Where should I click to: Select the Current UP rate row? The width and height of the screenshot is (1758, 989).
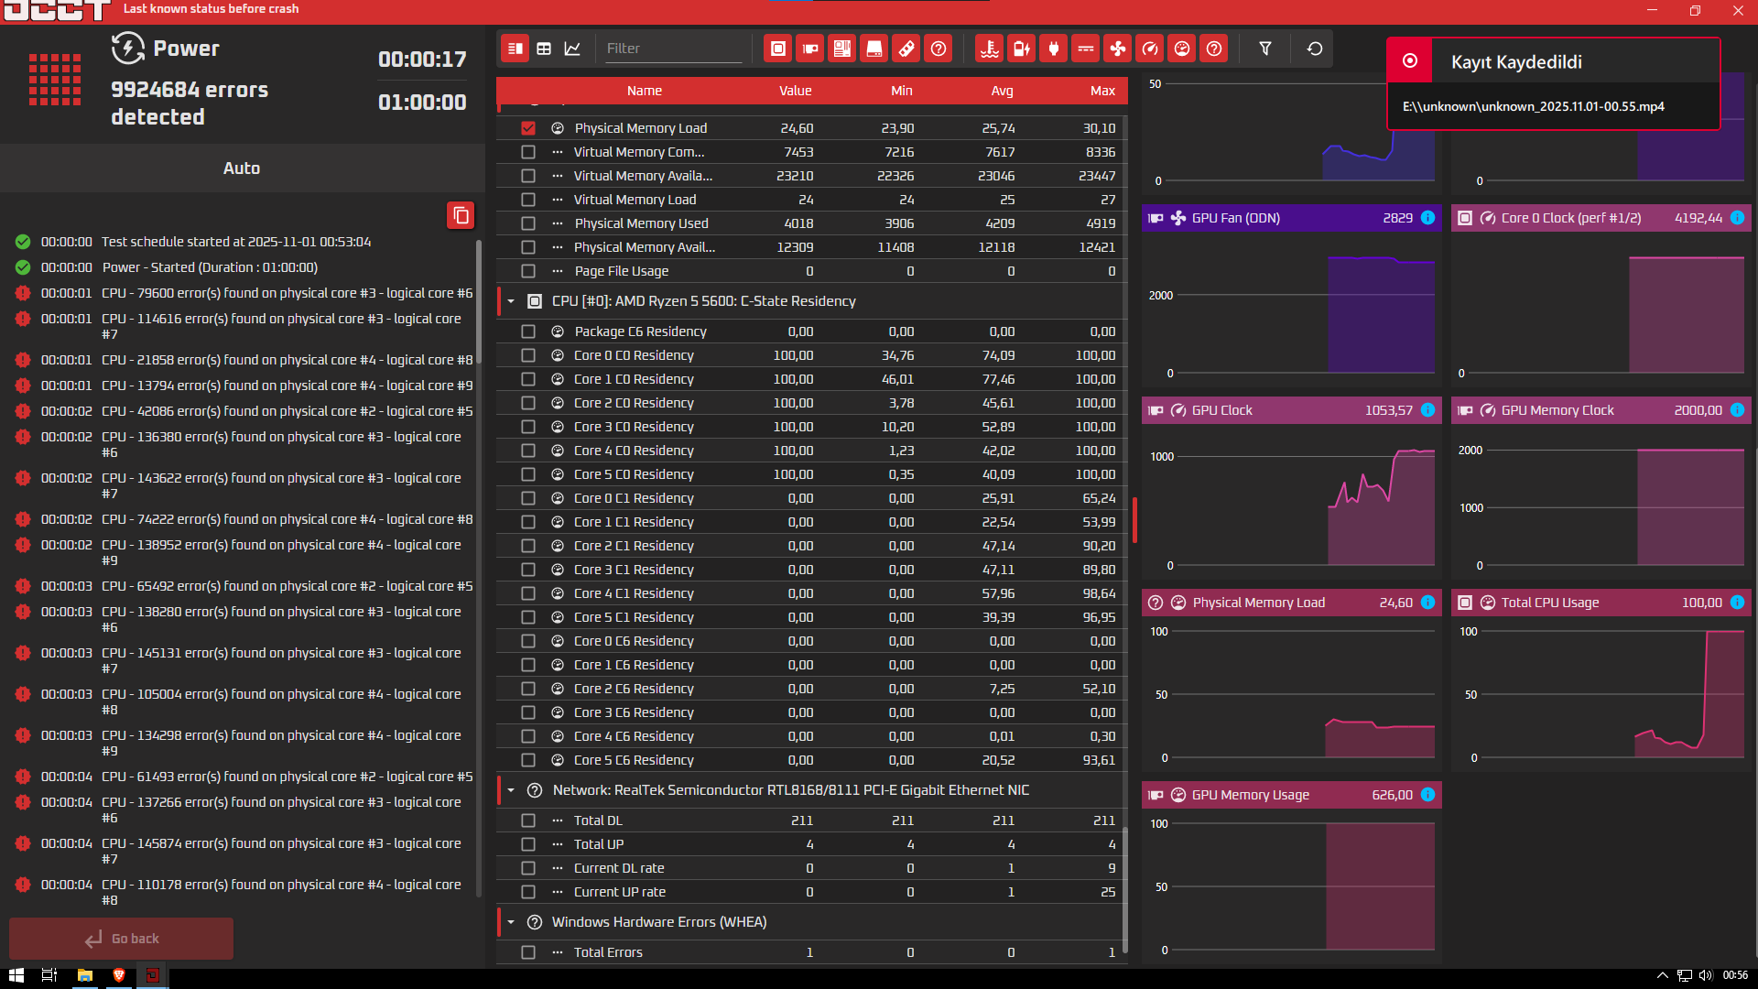(x=811, y=892)
